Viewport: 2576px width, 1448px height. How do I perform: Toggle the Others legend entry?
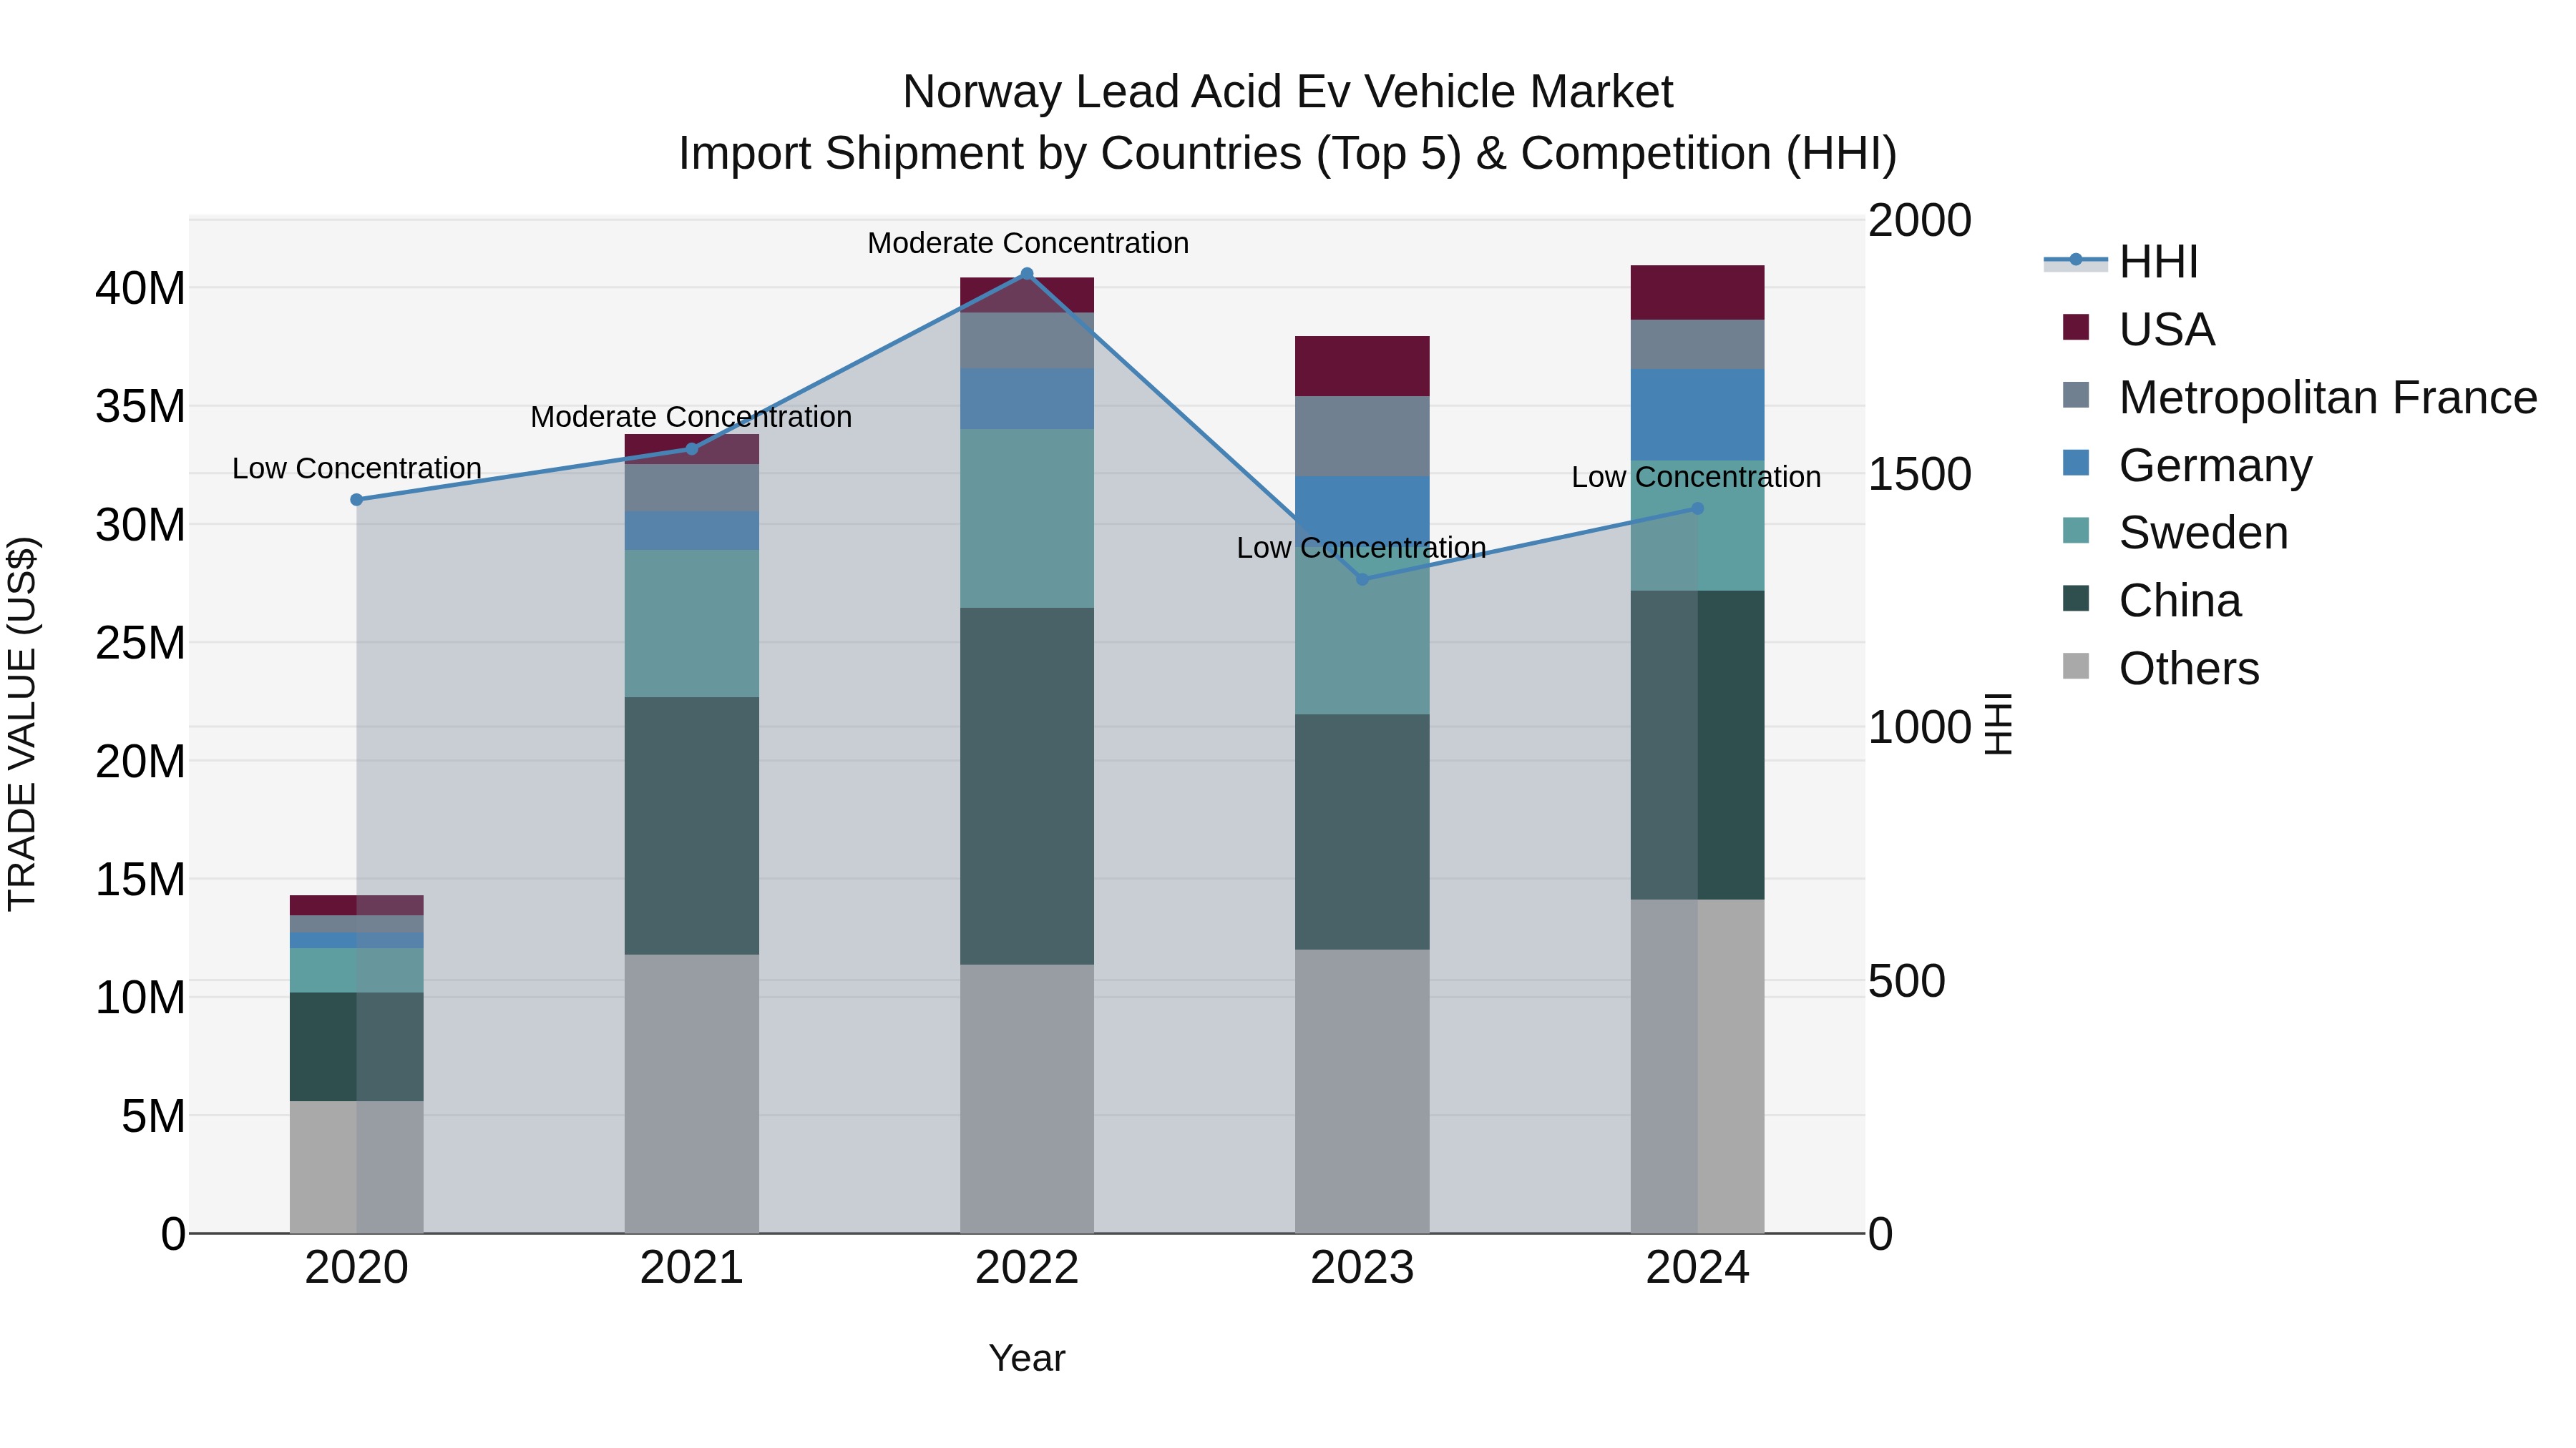(x=2161, y=668)
